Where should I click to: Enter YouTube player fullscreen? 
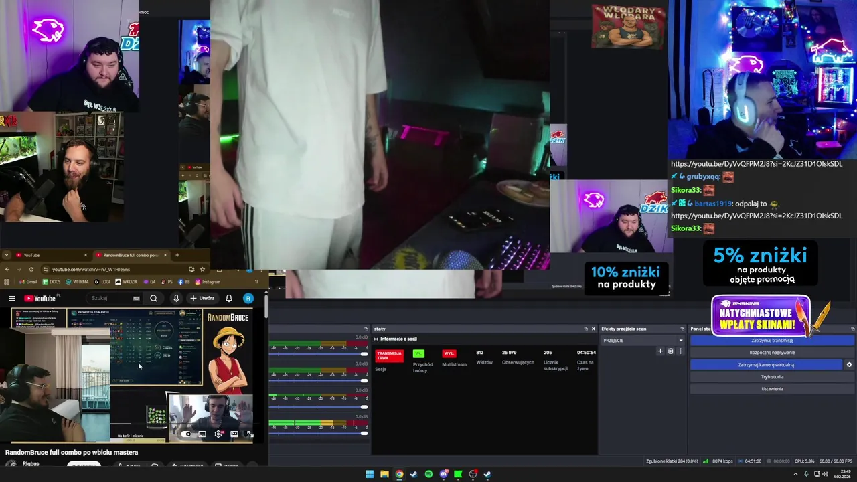[249, 434]
